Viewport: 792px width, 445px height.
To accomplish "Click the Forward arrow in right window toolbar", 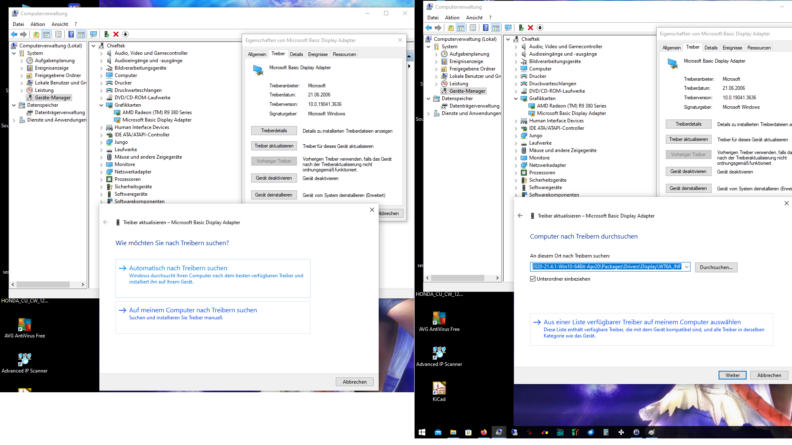I will [438, 28].
